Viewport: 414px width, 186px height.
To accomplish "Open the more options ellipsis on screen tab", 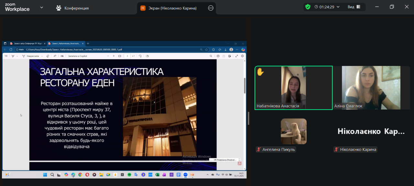I will click(211, 8).
